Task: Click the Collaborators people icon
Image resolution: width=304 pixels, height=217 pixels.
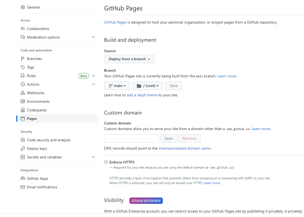Action: click(23, 29)
